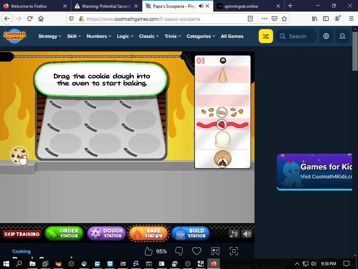Viewport: 358px width, 269px height.
Task: Click the yellow random game shuffle button
Action: pos(266,36)
